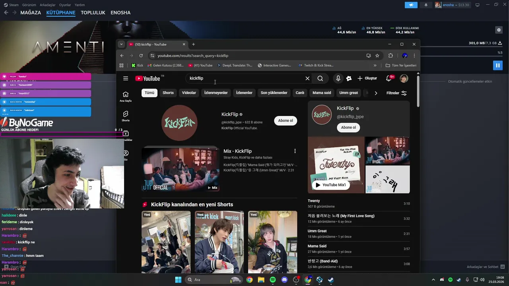Reload the page in Chrome
Viewport: 509px width, 286px height.
(x=141, y=56)
